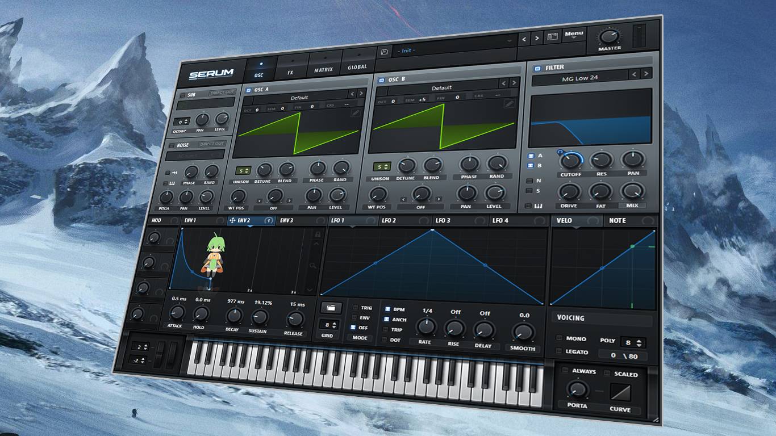This screenshot has height=436, width=776.
Task: Click the Serum logo
Action: (x=211, y=73)
